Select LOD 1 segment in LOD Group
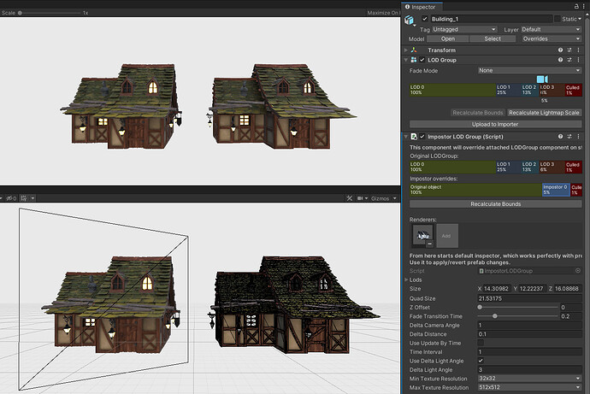Viewport: 590px width, 394px height. tap(509, 90)
